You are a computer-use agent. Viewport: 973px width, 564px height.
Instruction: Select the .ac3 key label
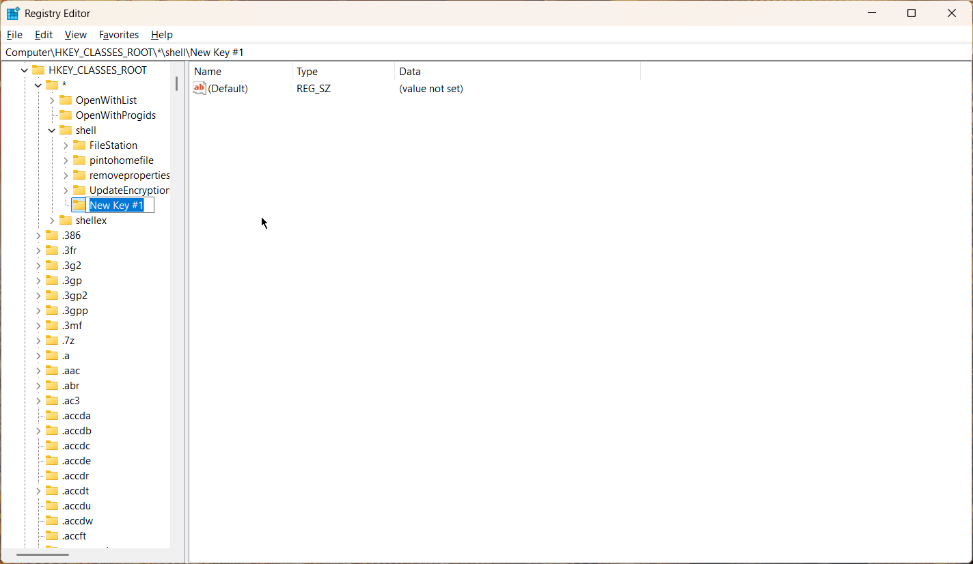(71, 400)
